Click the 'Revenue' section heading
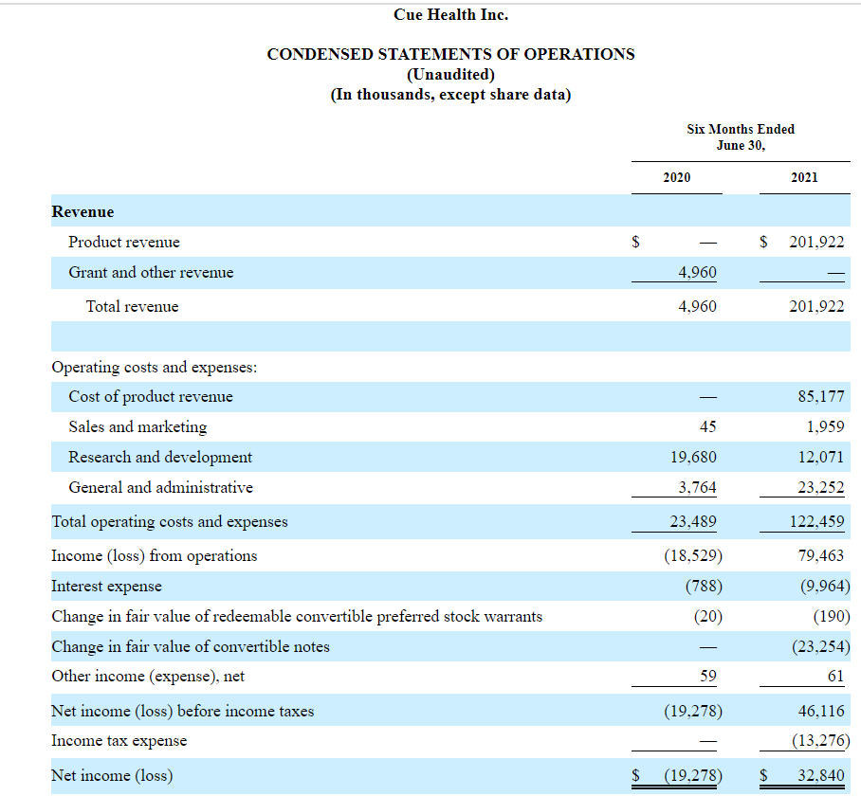 [x=82, y=211]
